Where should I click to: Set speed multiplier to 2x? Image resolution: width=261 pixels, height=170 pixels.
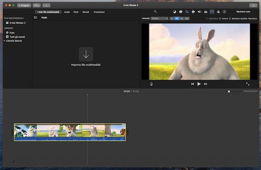click(x=172, y=19)
